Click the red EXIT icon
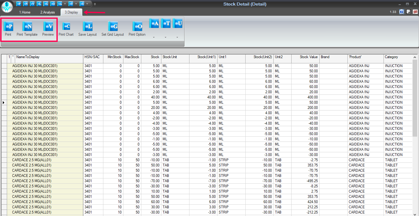This screenshot has height=216, width=419. tap(415, 12)
